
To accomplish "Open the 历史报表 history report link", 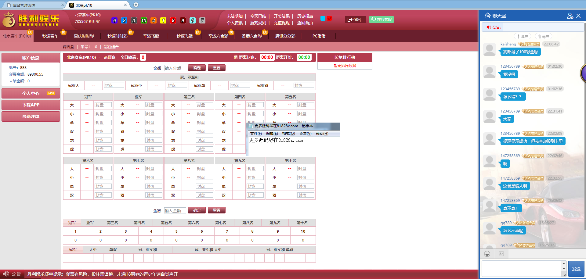I will [305, 16].
